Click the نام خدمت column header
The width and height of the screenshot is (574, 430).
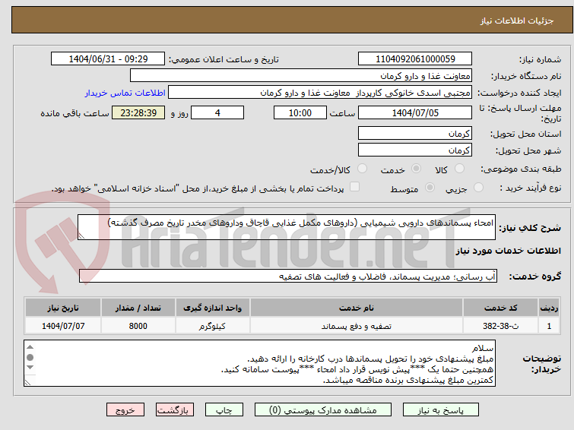tap(357, 308)
